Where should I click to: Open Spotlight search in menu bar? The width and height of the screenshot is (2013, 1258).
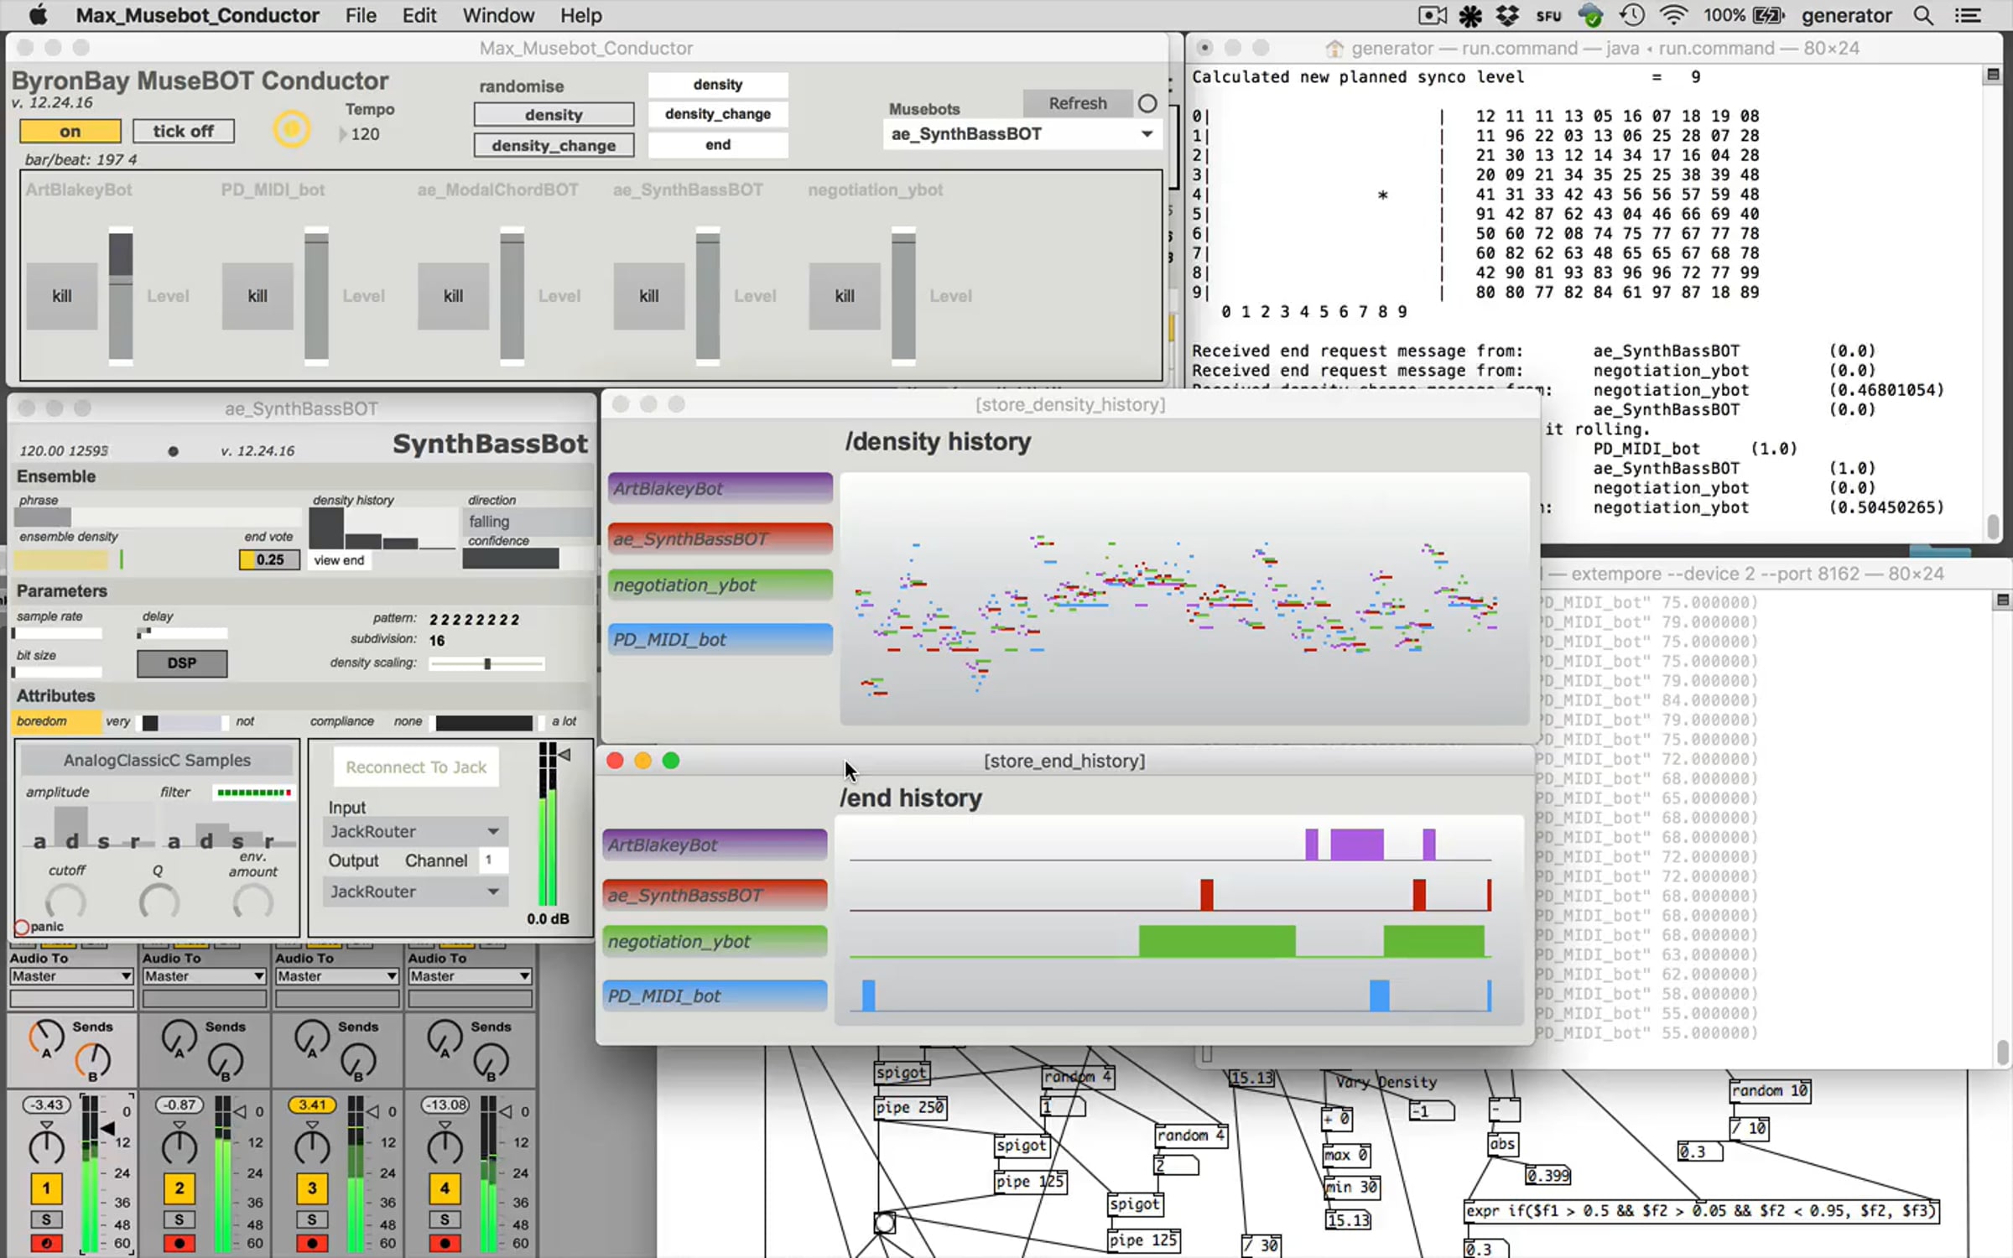[x=1923, y=15]
